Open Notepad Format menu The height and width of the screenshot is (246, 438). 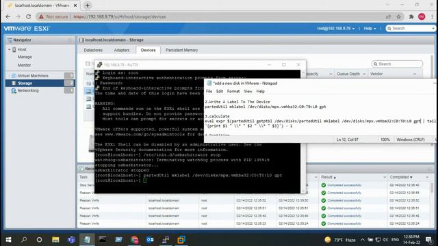coord(233,91)
